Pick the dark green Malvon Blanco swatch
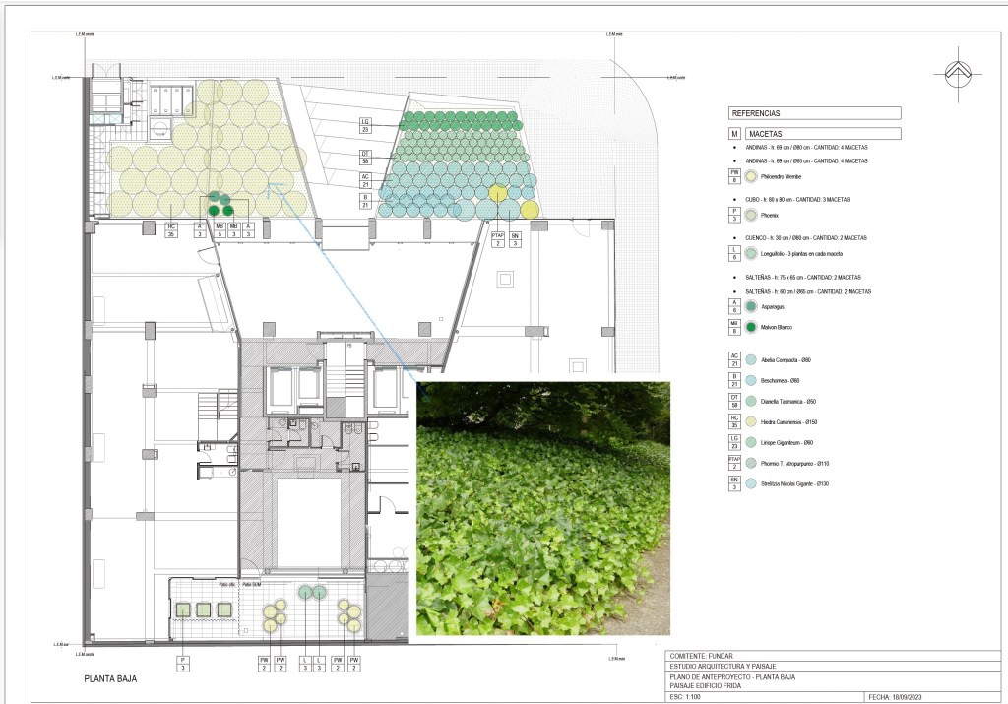Viewport: 1008px width, 704px height. click(752, 327)
